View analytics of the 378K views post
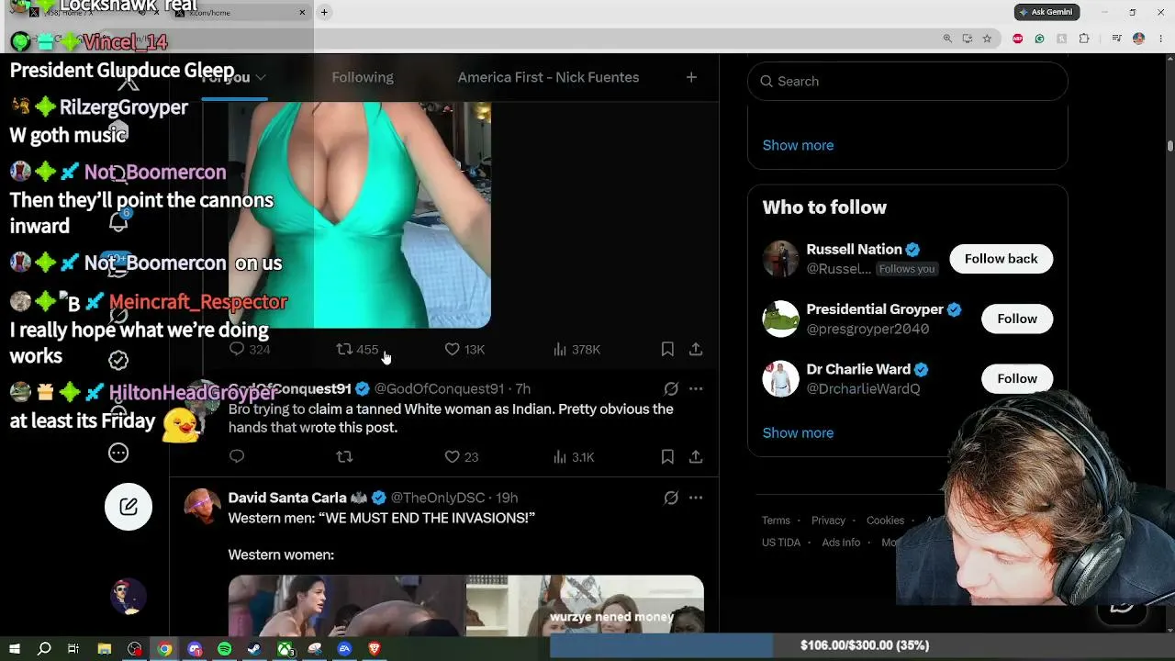Screen dimensions: 1175x661 tap(576, 350)
